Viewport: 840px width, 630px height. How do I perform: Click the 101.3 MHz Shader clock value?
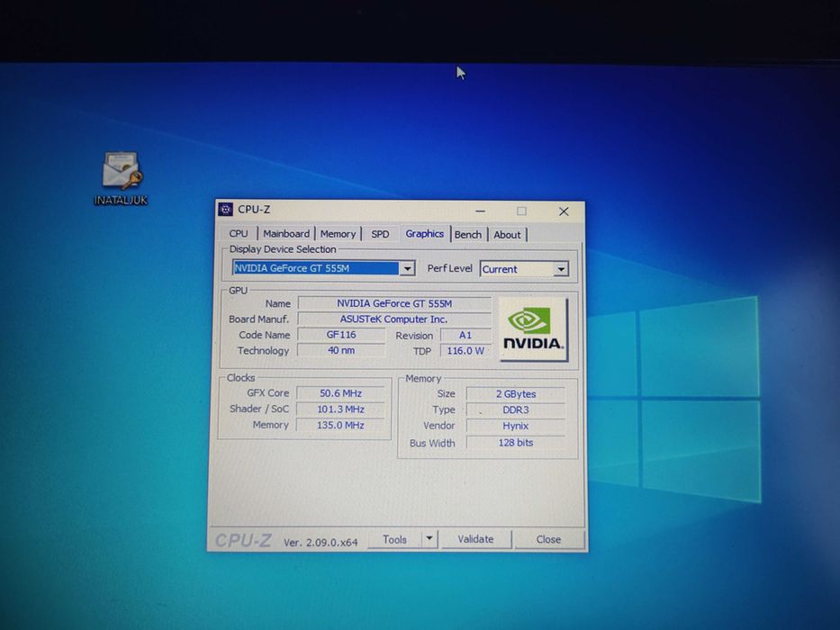click(340, 409)
